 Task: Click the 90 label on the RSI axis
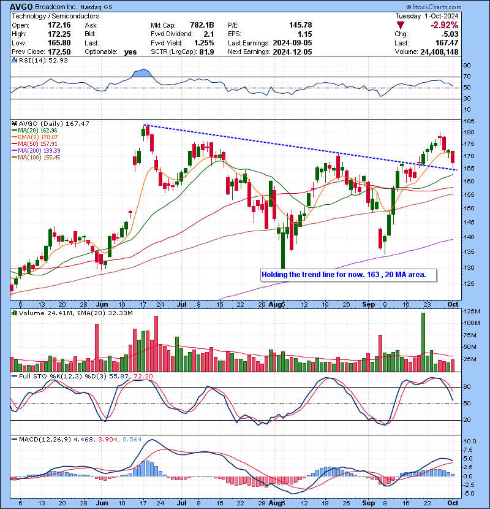tap(467, 66)
